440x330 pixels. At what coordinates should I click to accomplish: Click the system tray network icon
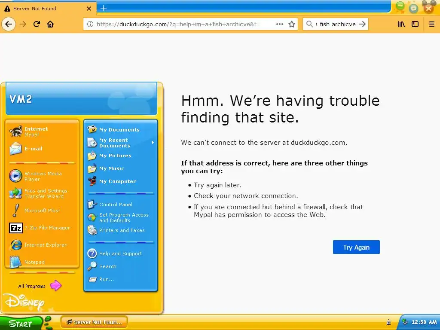click(x=405, y=322)
